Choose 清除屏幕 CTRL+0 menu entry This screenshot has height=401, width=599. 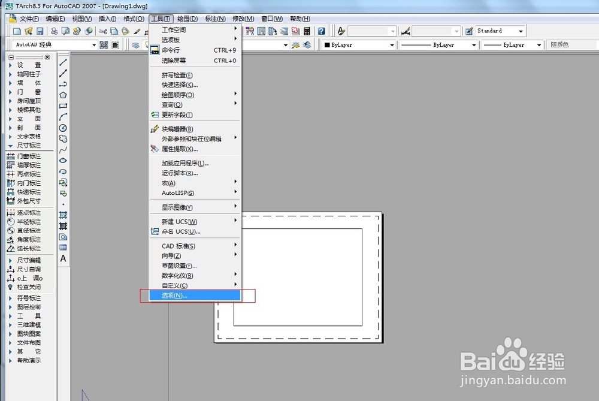(x=195, y=61)
